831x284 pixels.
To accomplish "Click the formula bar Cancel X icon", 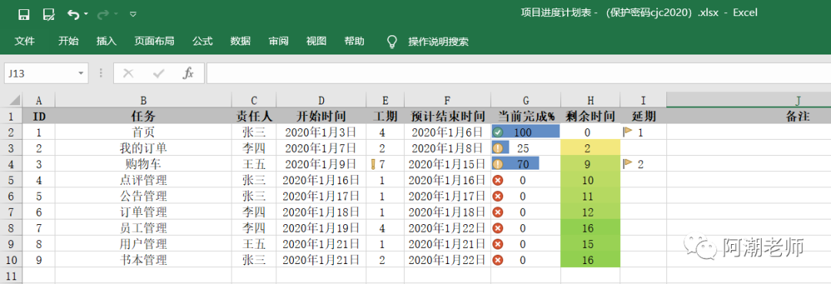I will pyautogui.click(x=128, y=74).
